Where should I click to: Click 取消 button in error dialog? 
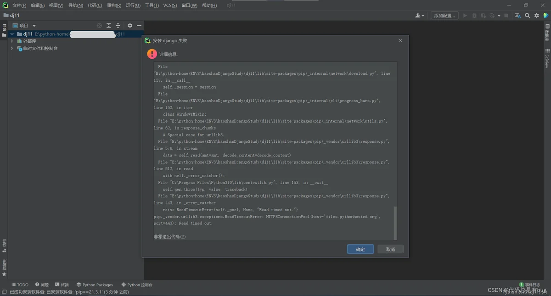point(390,249)
